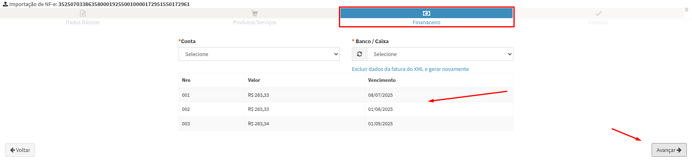
Task: Click Excluir dados da fatura do XML link
Action: [x=410, y=69]
